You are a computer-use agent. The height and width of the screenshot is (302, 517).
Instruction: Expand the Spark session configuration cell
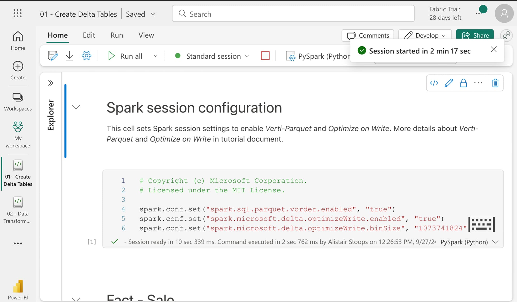[x=76, y=107]
